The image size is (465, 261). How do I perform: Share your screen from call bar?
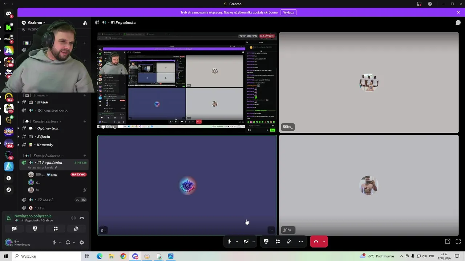266,241
